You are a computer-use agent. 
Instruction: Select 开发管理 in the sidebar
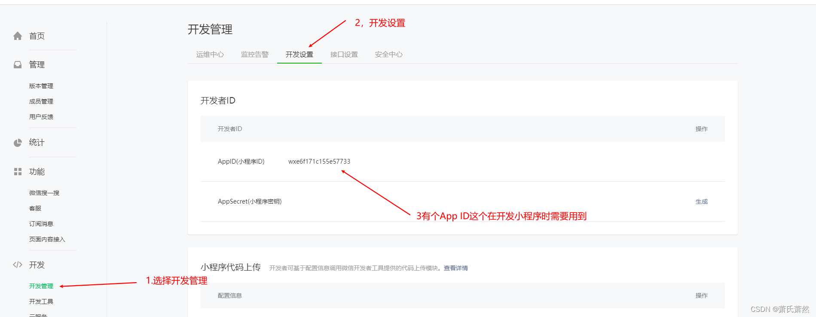pos(41,286)
